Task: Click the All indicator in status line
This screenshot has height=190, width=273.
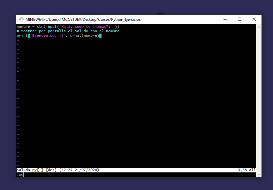Action: pos(252,170)
